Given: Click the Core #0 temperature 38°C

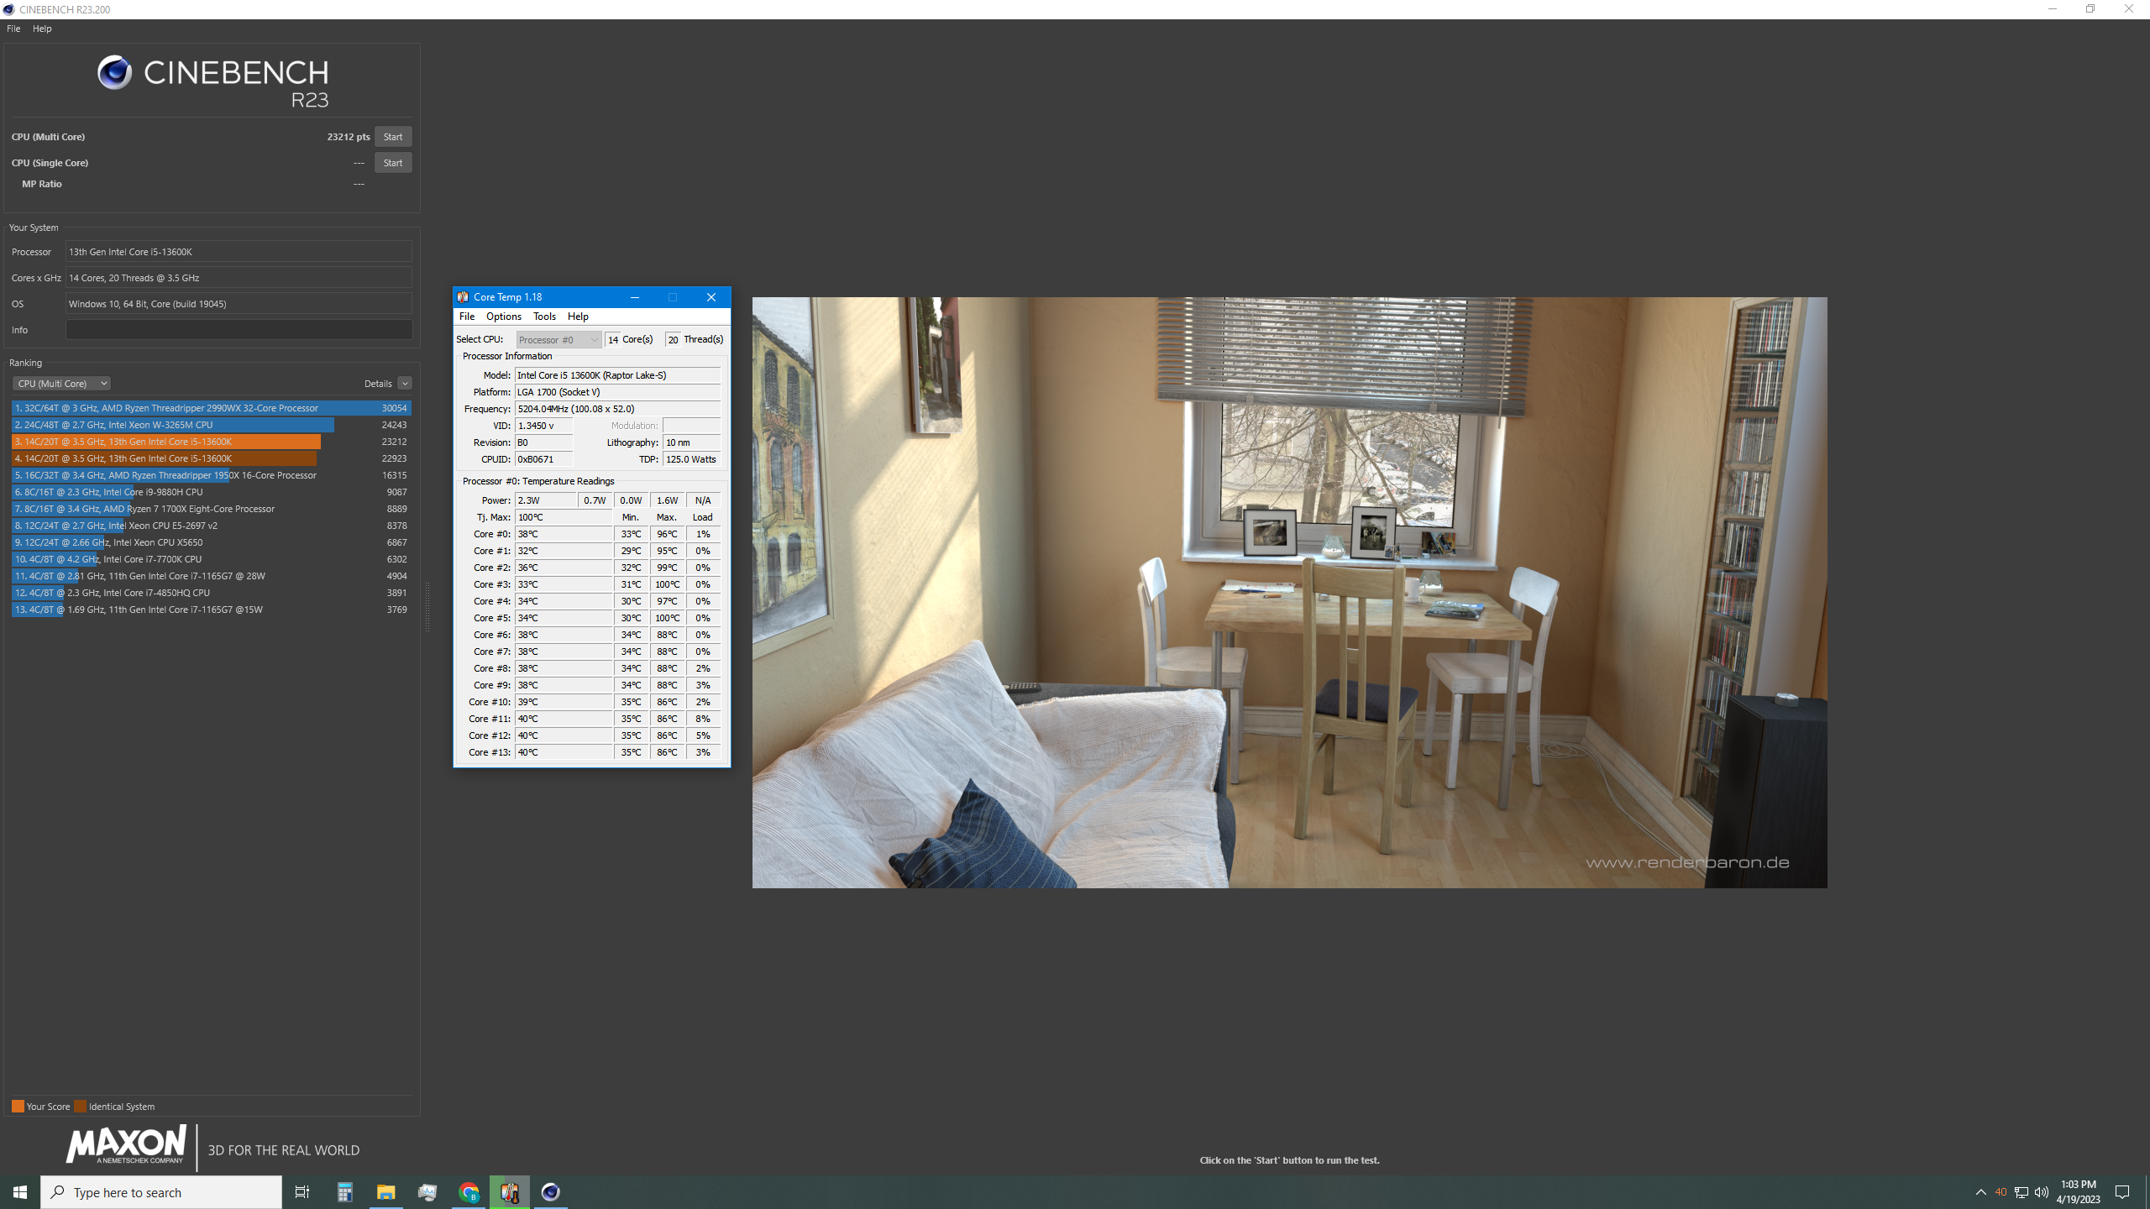Looking at the screenshot, I should (x=564, y=534).
